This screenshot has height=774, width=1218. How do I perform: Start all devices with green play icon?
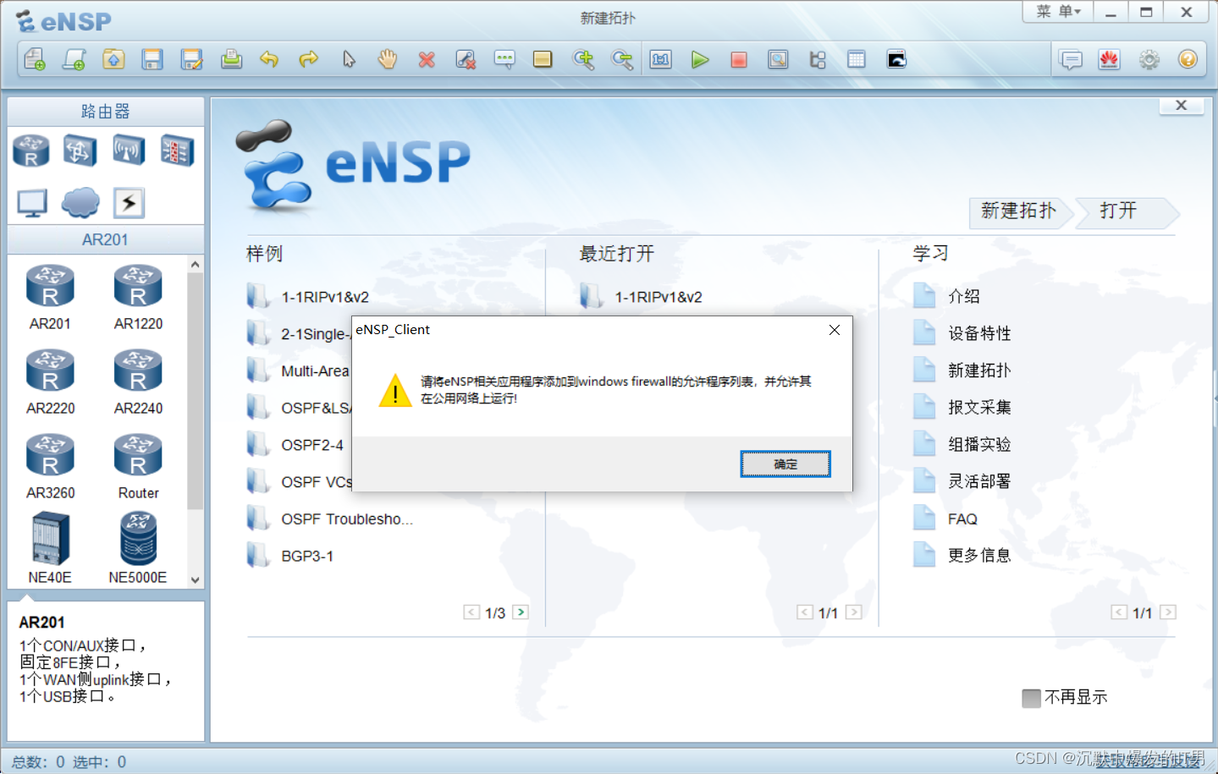(x=700, y=59)
